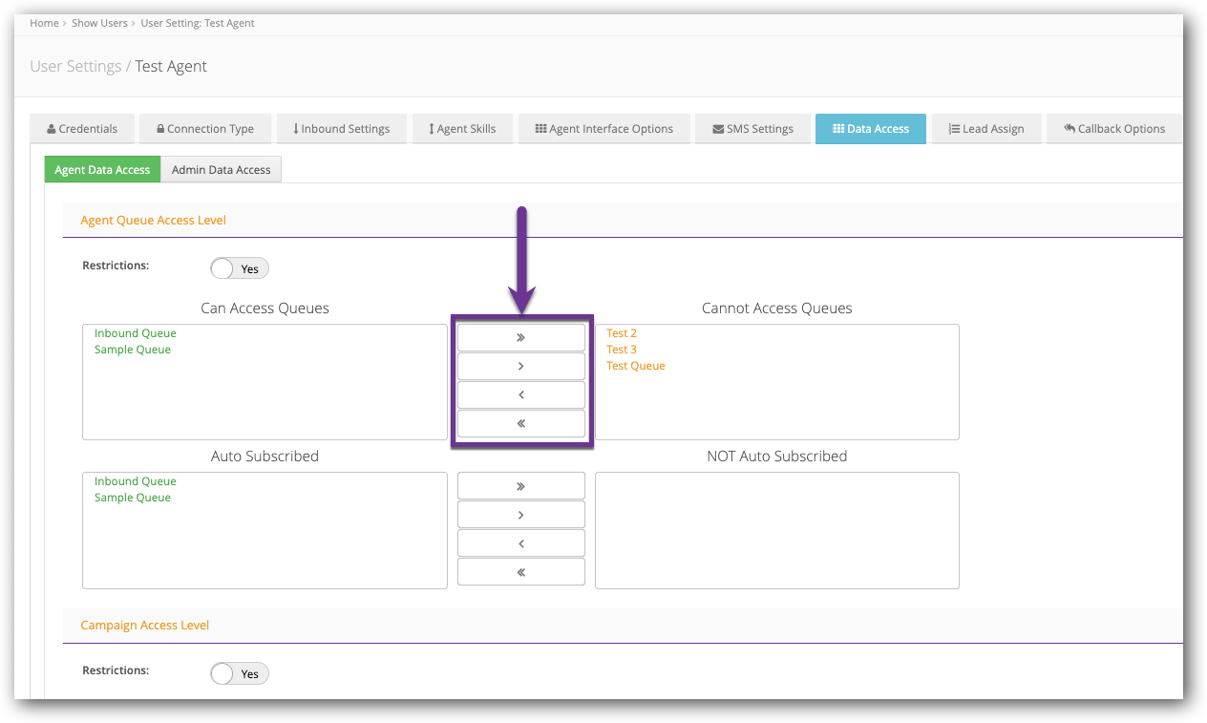Select Test 2 in Cannot Access Queues
1207x723 pixels.
(x=622, y=333)
